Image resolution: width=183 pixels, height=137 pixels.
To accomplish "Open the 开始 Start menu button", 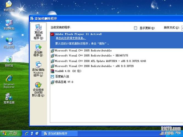I will [11, 133].
